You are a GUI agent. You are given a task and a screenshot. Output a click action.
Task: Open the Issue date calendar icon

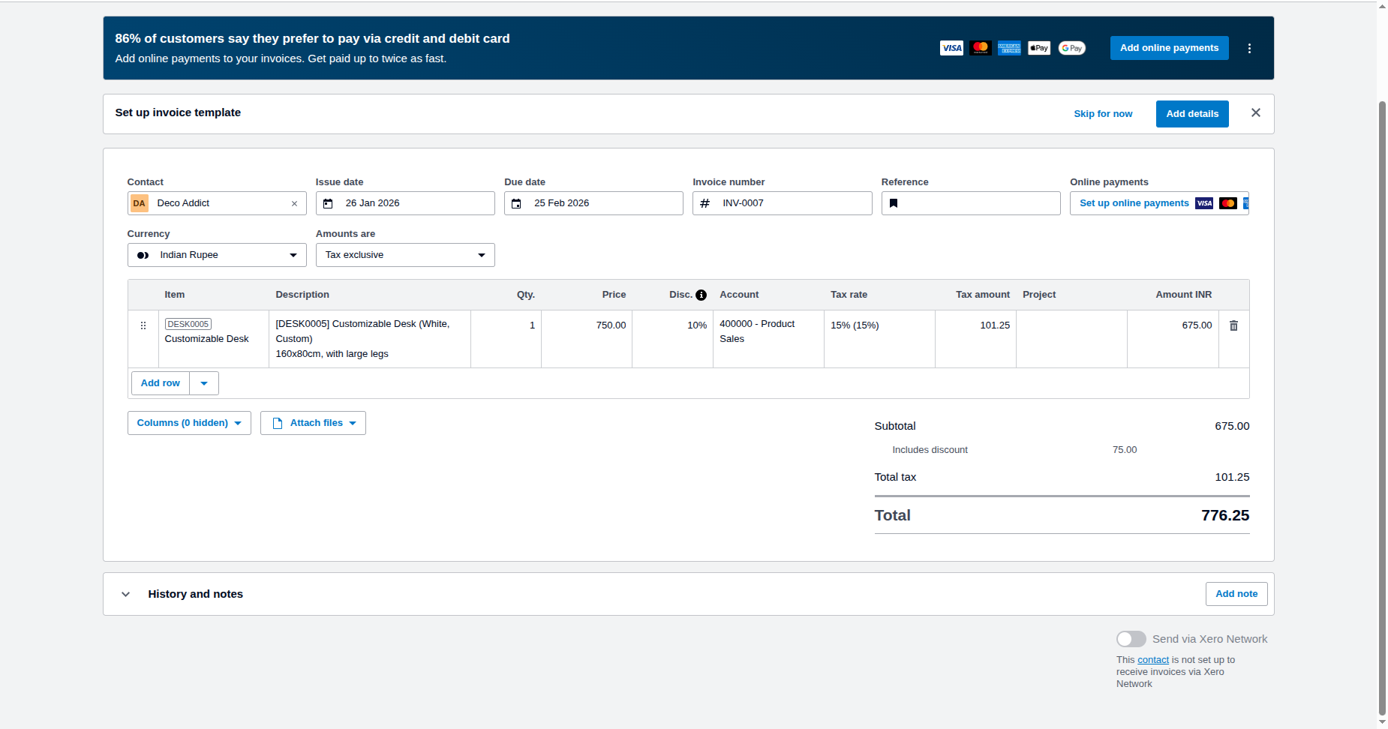coord(328,203)
